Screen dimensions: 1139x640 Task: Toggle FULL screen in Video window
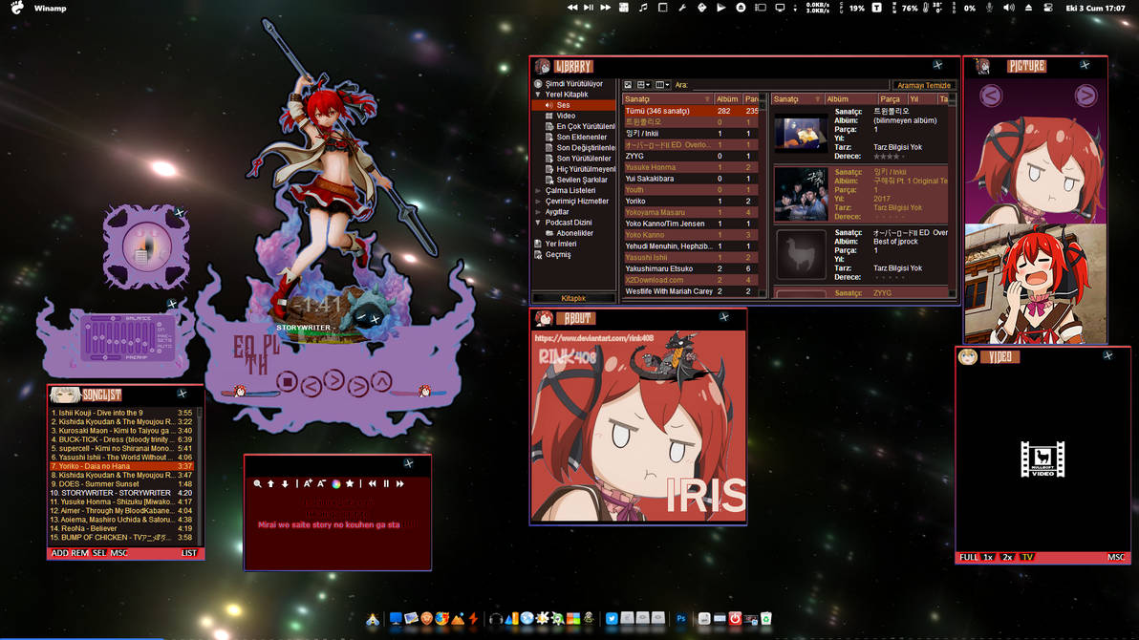(968, 557)
